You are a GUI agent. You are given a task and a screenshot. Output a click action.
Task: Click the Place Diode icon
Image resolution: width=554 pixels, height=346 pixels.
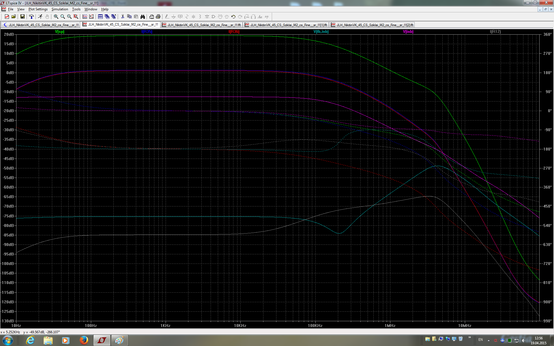(x=207, y=17)
